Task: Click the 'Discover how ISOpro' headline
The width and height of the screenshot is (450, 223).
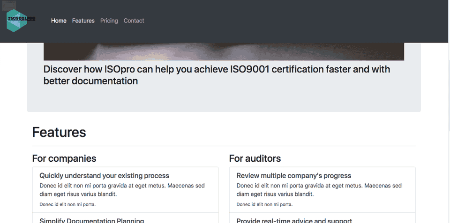Action: (x=217, y=75)
